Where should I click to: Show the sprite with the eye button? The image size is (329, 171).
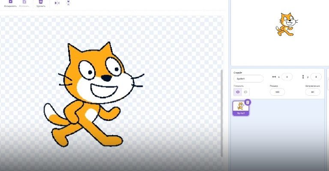click(238, 92)
